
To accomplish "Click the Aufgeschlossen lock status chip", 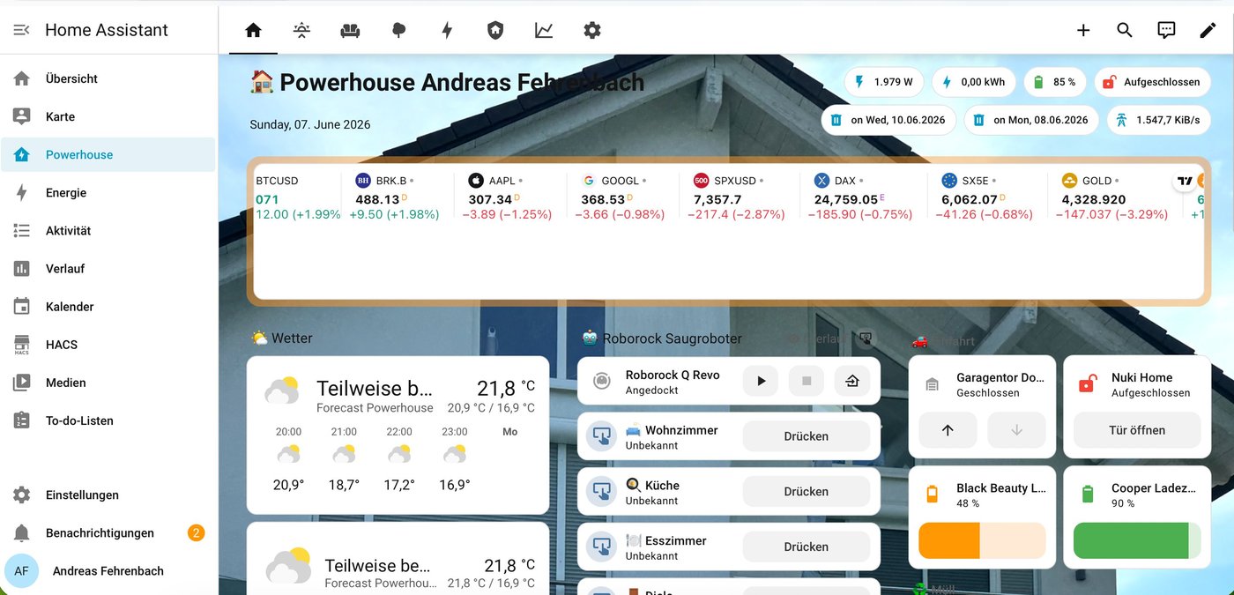I will click(1152, 82).
